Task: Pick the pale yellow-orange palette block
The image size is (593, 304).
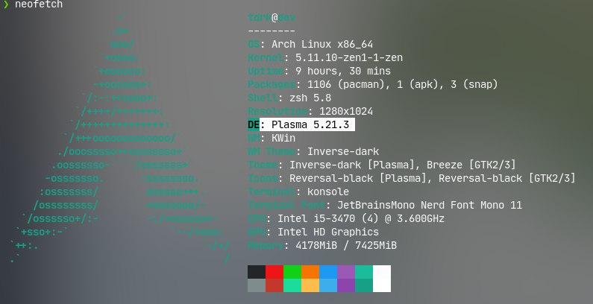Action: (x=310, y=285)
